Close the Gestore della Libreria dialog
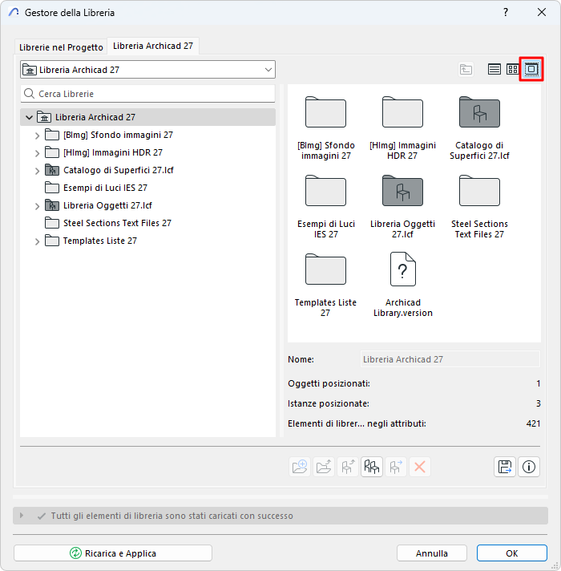Viewport: 561px width, 571px height. point(541,12)
